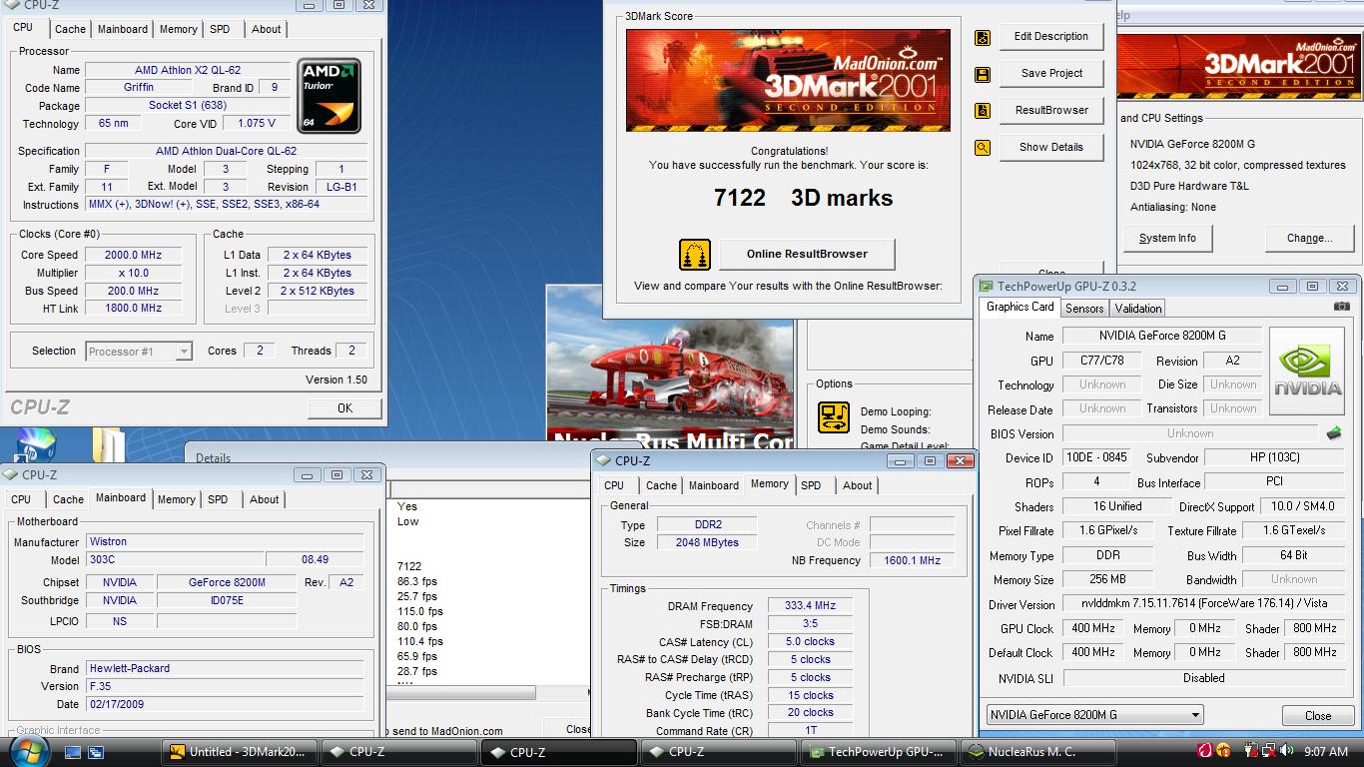
Task: Click the red feather tray icon
Action: coord(1204,751)
